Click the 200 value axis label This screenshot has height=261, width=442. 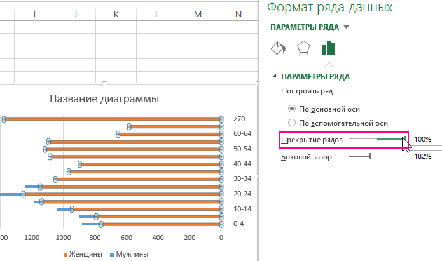[x=190, y=238]
